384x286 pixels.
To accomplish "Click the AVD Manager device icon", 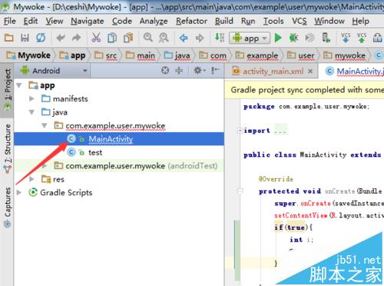I will (x=326, y=38).
